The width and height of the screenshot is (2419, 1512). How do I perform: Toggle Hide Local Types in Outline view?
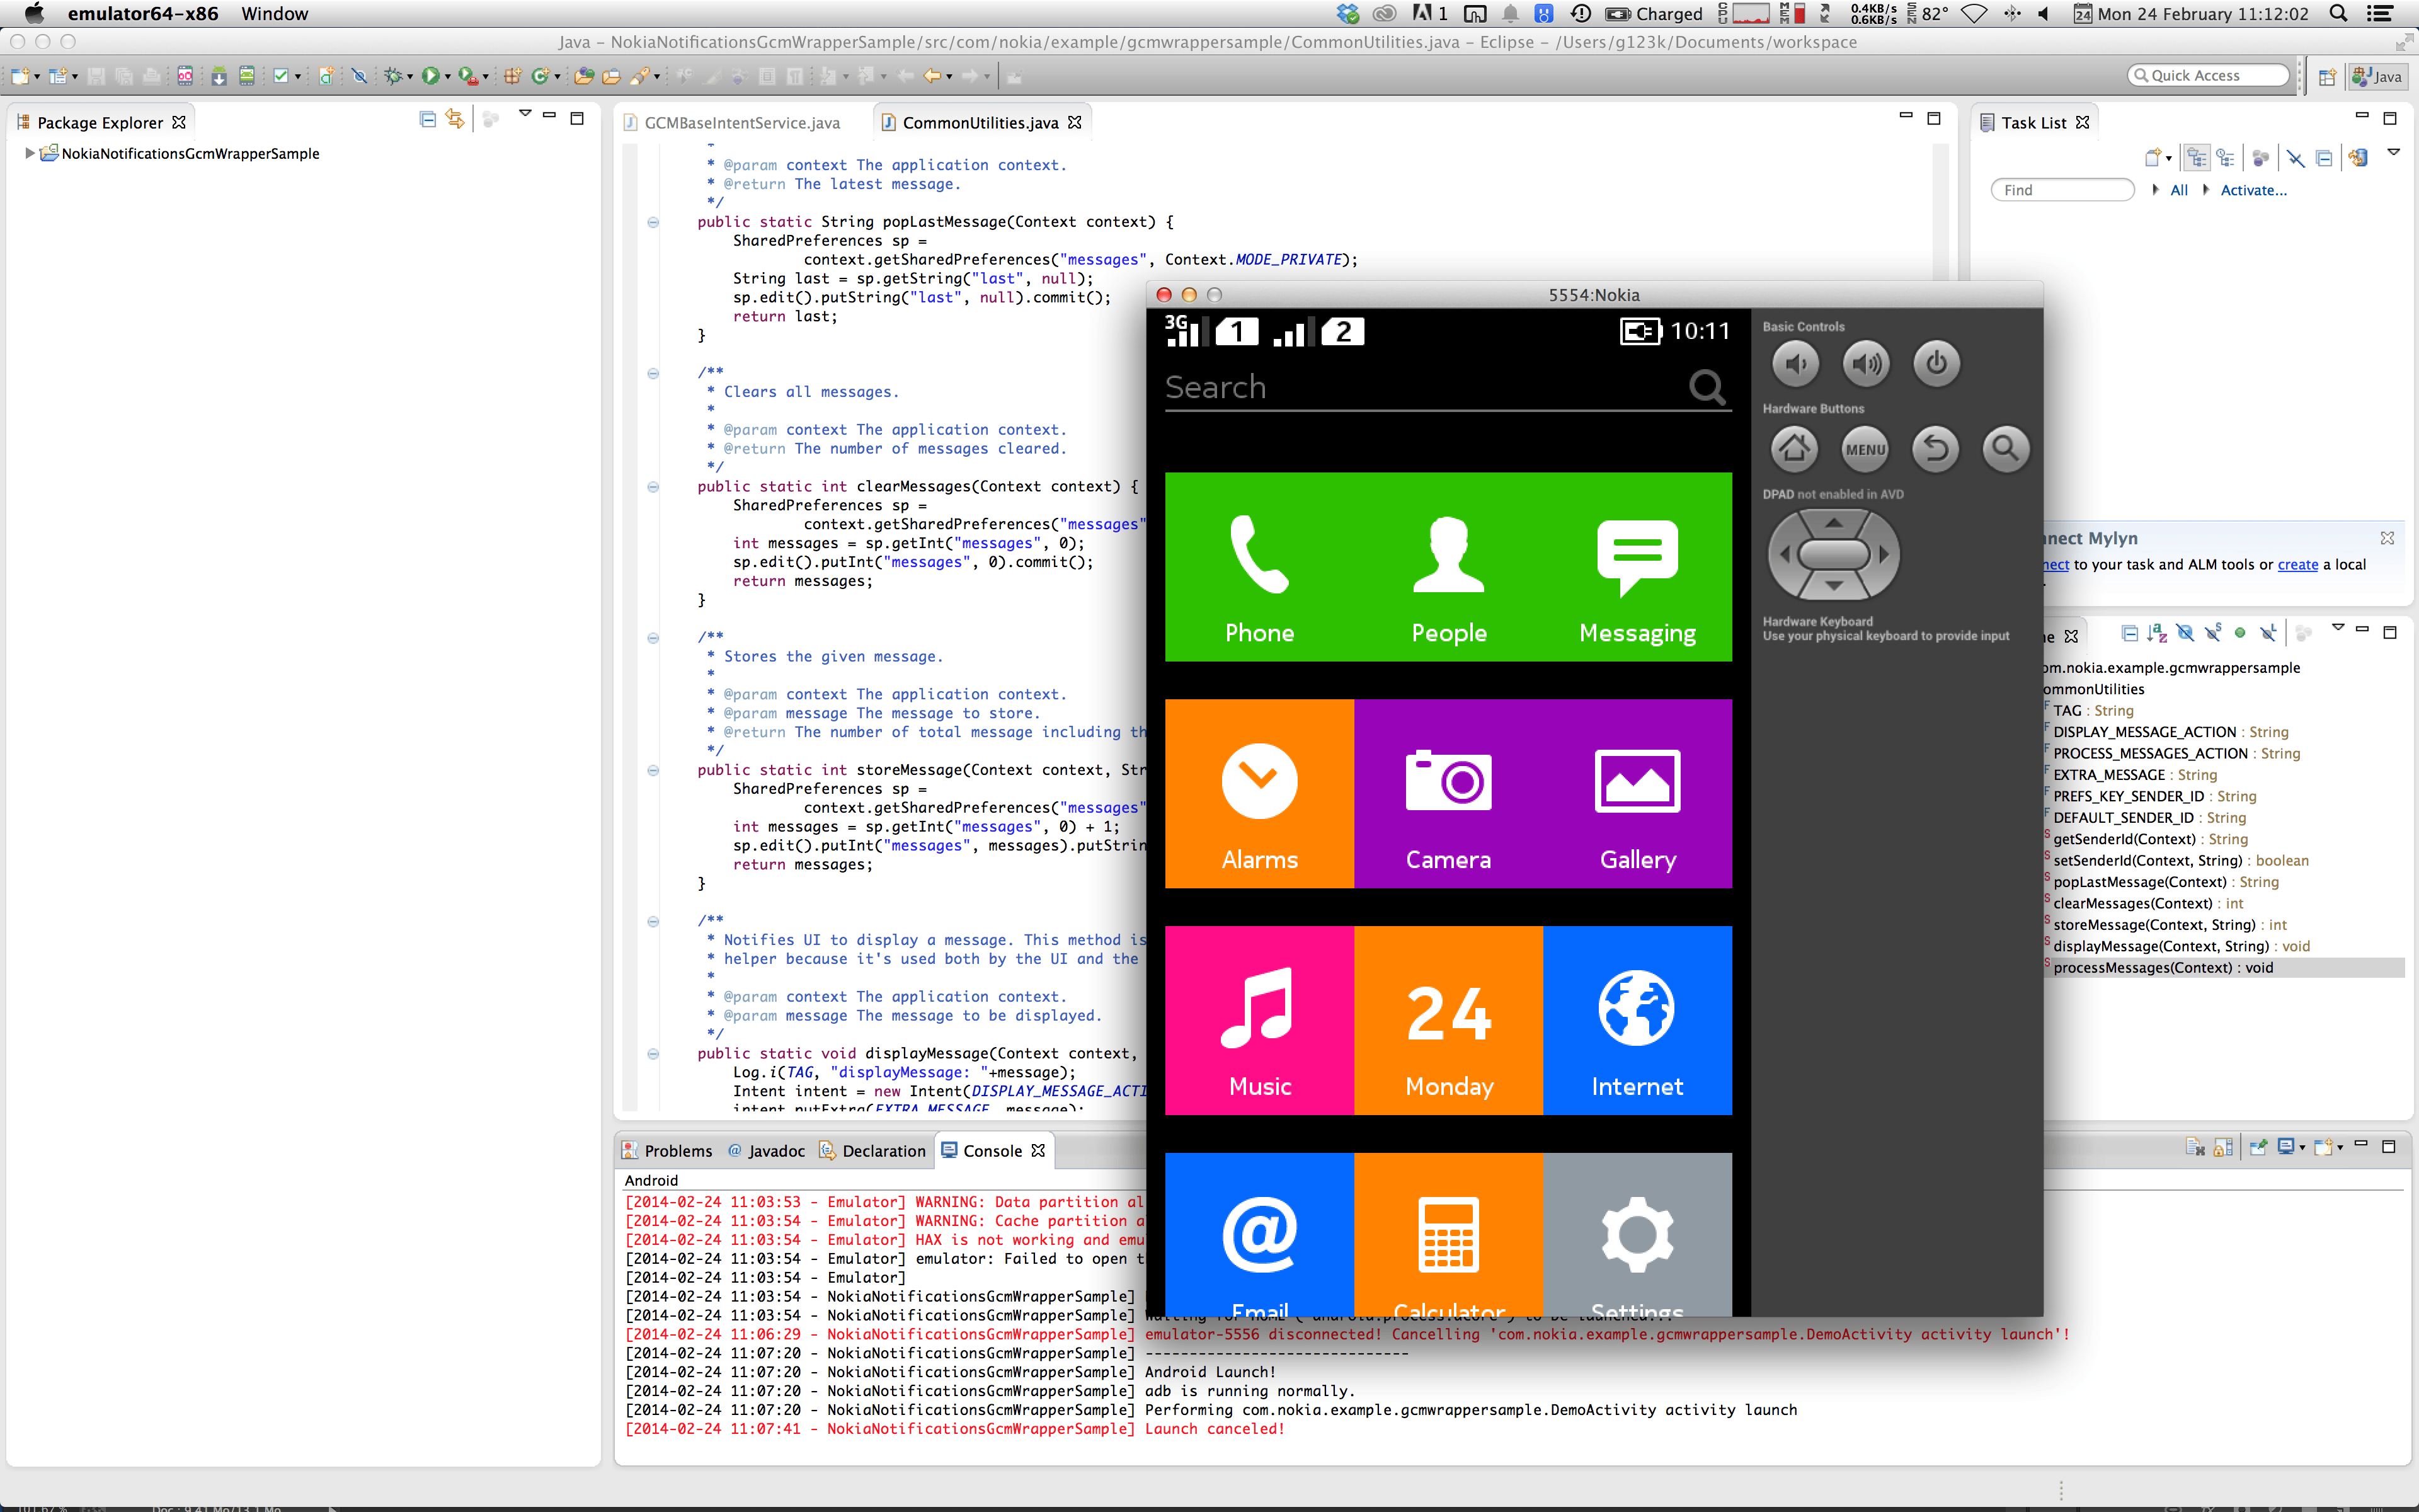pyautogui.click(x=2268, y=633)
